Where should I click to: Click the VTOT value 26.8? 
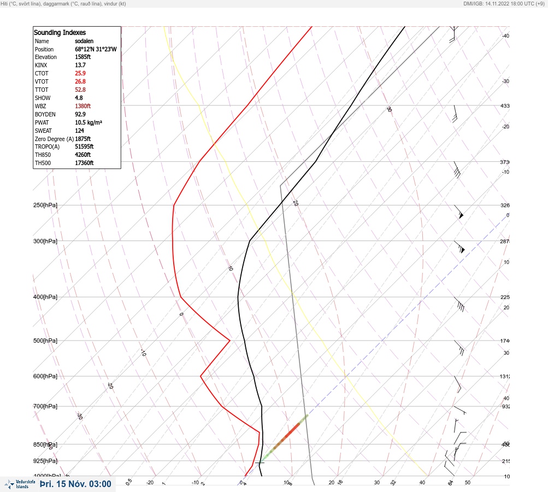80,81
